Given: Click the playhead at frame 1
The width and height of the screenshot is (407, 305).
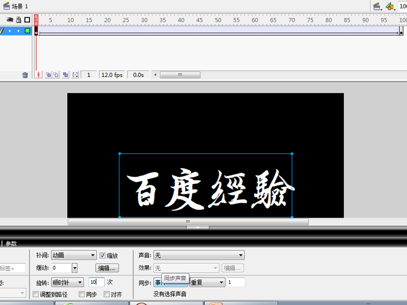Looking at the screenshot, I should pos(36,20).
